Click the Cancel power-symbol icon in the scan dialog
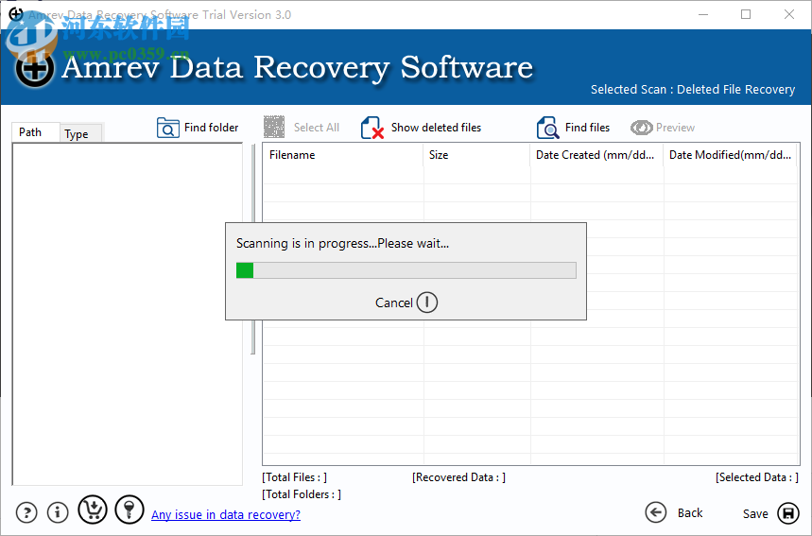 pyautogui.click(x=427, y=302)
